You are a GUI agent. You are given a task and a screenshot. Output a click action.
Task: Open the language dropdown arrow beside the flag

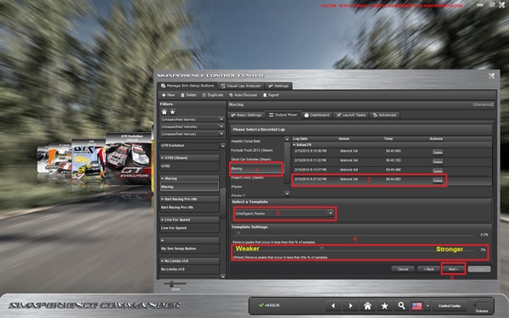(428, 305)
